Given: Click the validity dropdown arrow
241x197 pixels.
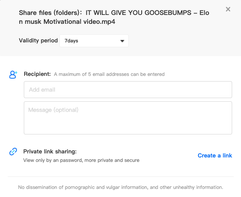Looking at the screenshot, I should [x=122, y=41].
